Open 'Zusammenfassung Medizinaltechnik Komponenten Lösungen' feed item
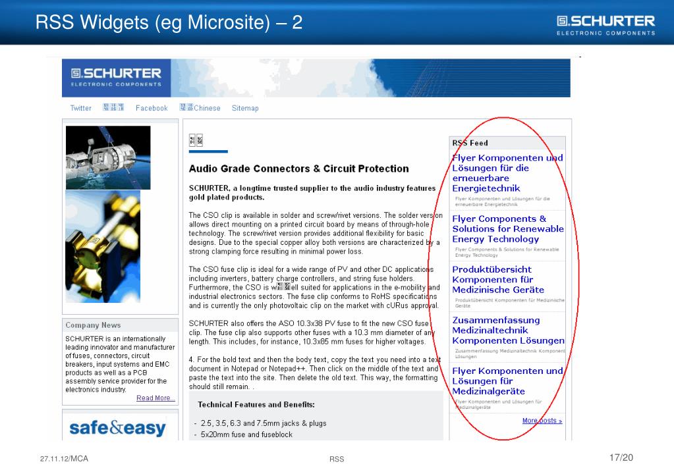Image resolution: width=674 pixels, height=476 pixels. (x=508, y=331)
